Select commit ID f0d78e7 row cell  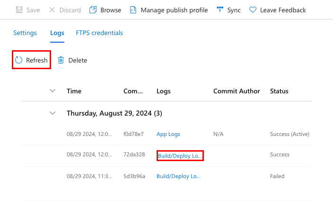coord(133,134)
